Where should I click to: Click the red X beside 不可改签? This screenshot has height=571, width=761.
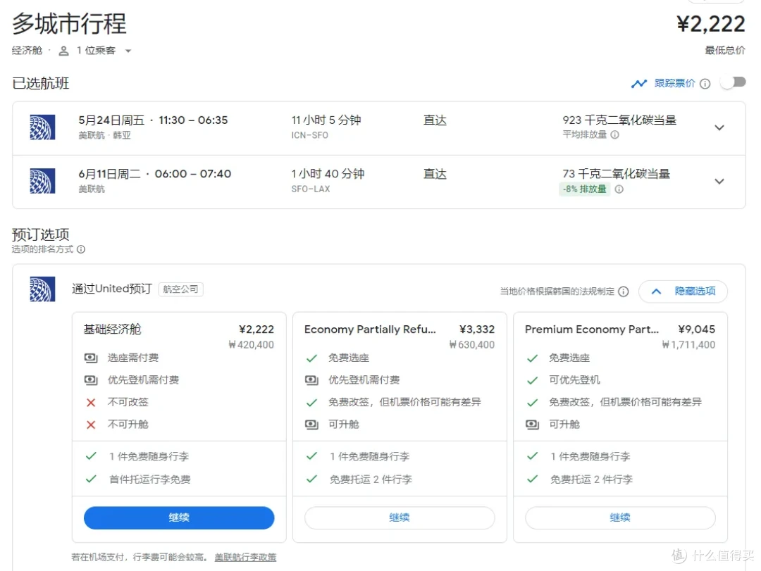pos(91,402)
